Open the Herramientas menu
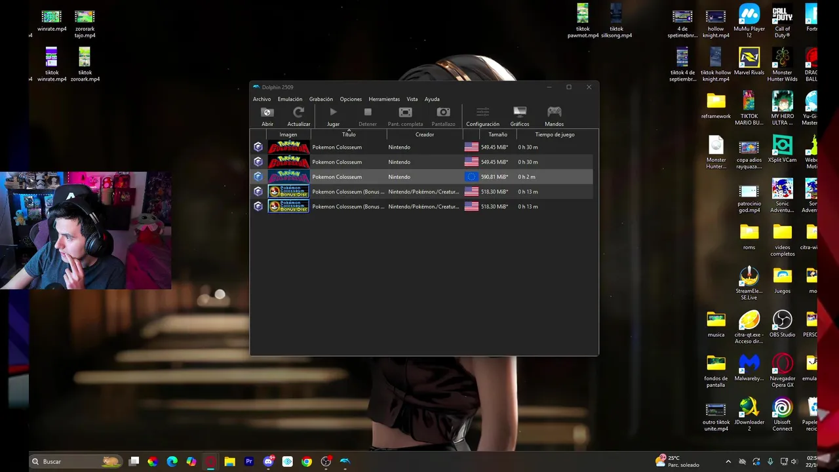This screenshot has width=839, height=472. click(x=384, y=99)
